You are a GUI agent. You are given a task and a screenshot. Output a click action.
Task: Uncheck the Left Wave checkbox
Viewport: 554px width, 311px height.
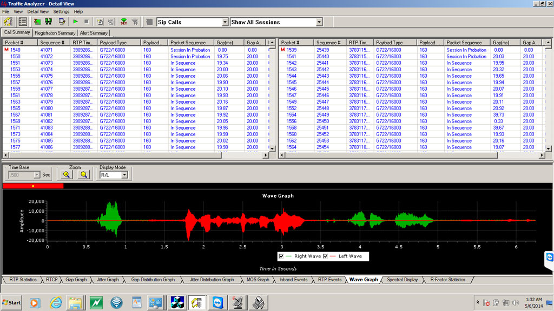325,256
